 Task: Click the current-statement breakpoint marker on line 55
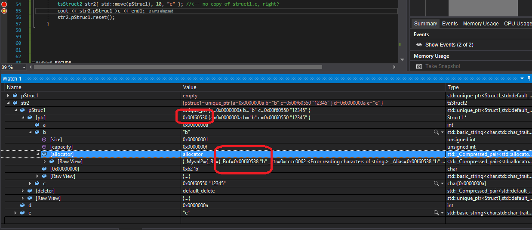[4, 11]
